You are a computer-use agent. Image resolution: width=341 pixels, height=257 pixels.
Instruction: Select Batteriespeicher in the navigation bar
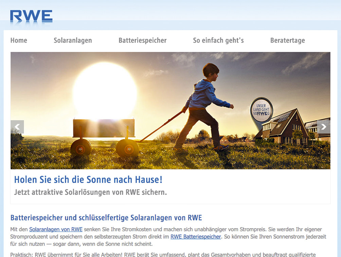click(142, 40)
